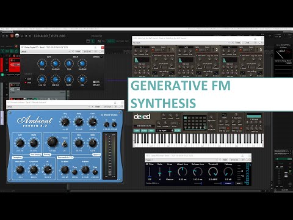Click the Param button in the Dexed window
293x220 pixels.
point(237,43)
